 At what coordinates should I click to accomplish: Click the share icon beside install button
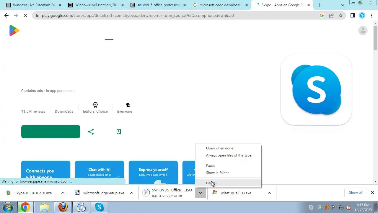click(91, 132)
